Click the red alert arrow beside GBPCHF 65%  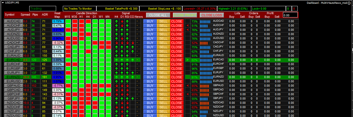pos(188,94)
